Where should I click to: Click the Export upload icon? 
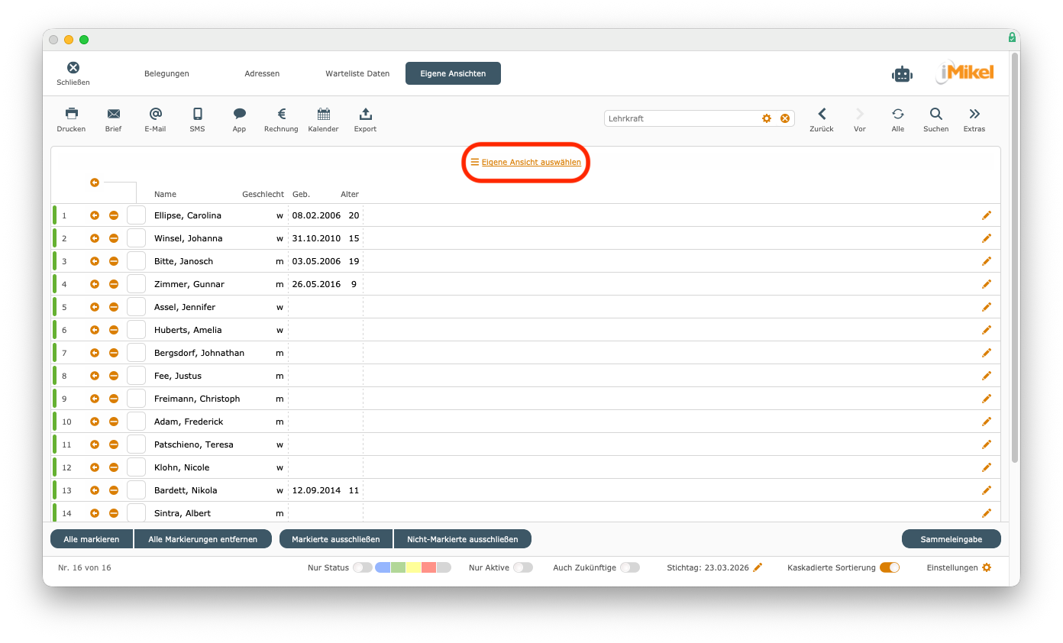(x=365, y=114)
